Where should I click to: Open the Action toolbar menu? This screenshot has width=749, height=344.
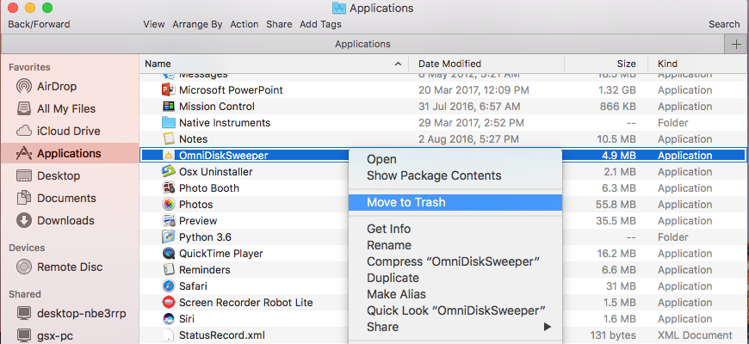(245, 24)
